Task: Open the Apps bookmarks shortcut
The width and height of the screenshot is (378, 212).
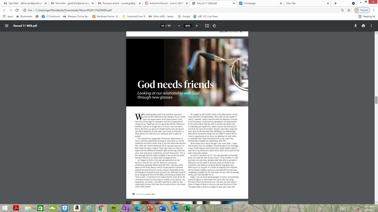Action: 8,16
